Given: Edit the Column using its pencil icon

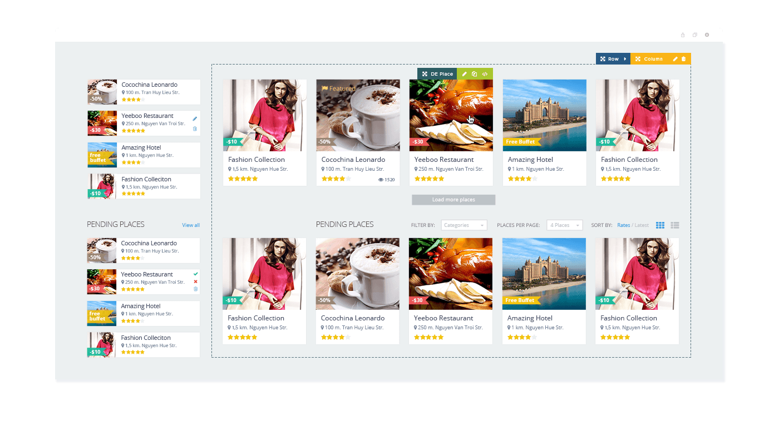Looking at the screenshot, I should [x=676, y=58].
